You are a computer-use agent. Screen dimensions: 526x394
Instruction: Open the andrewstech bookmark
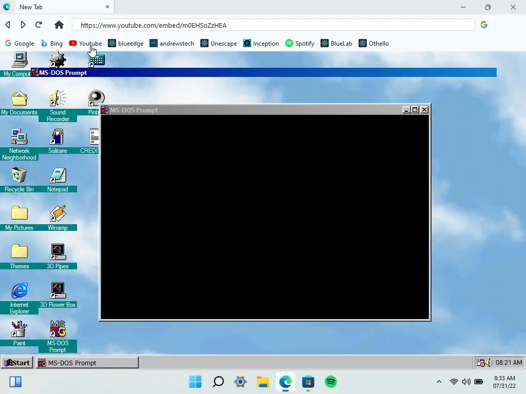click(172, 44)
